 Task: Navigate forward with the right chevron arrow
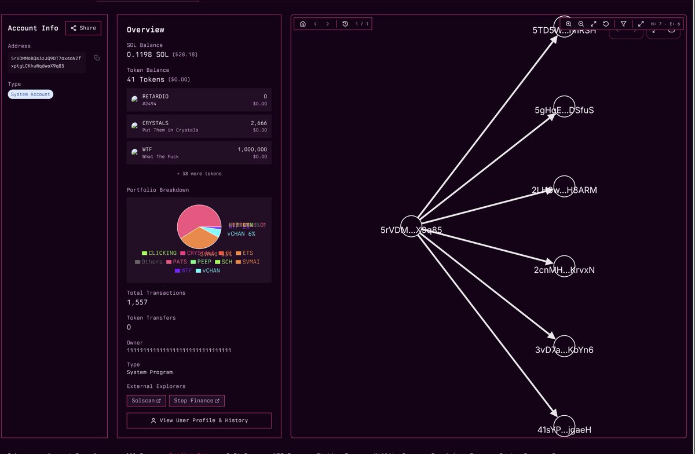click(x=328, y=24)
